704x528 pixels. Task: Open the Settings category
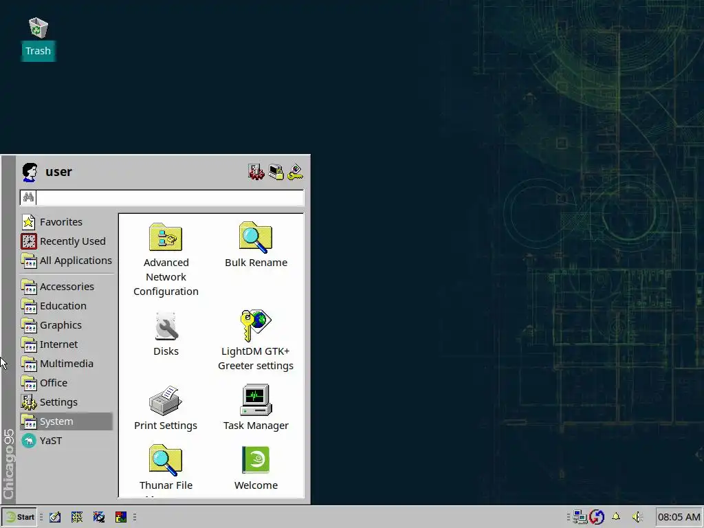67,402
